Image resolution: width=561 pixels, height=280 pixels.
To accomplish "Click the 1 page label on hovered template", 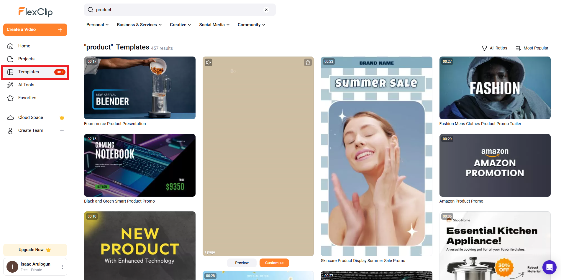I will 210,252.
